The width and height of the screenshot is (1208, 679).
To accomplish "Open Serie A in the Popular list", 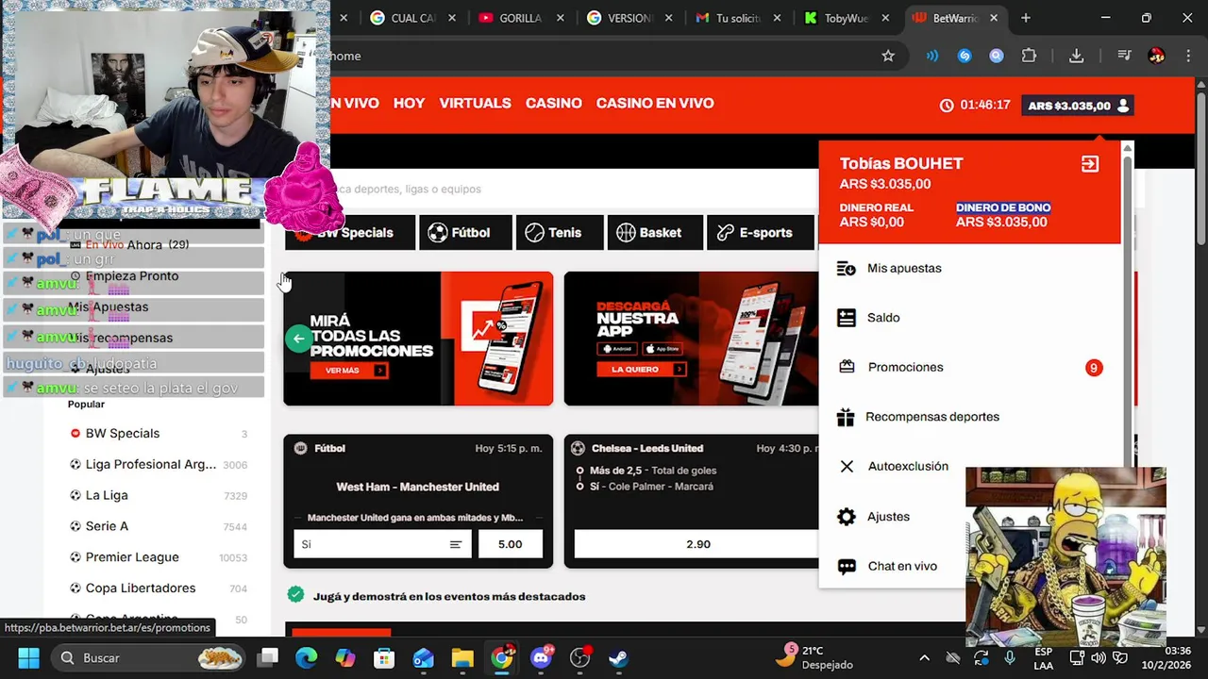I will [107, 526].
